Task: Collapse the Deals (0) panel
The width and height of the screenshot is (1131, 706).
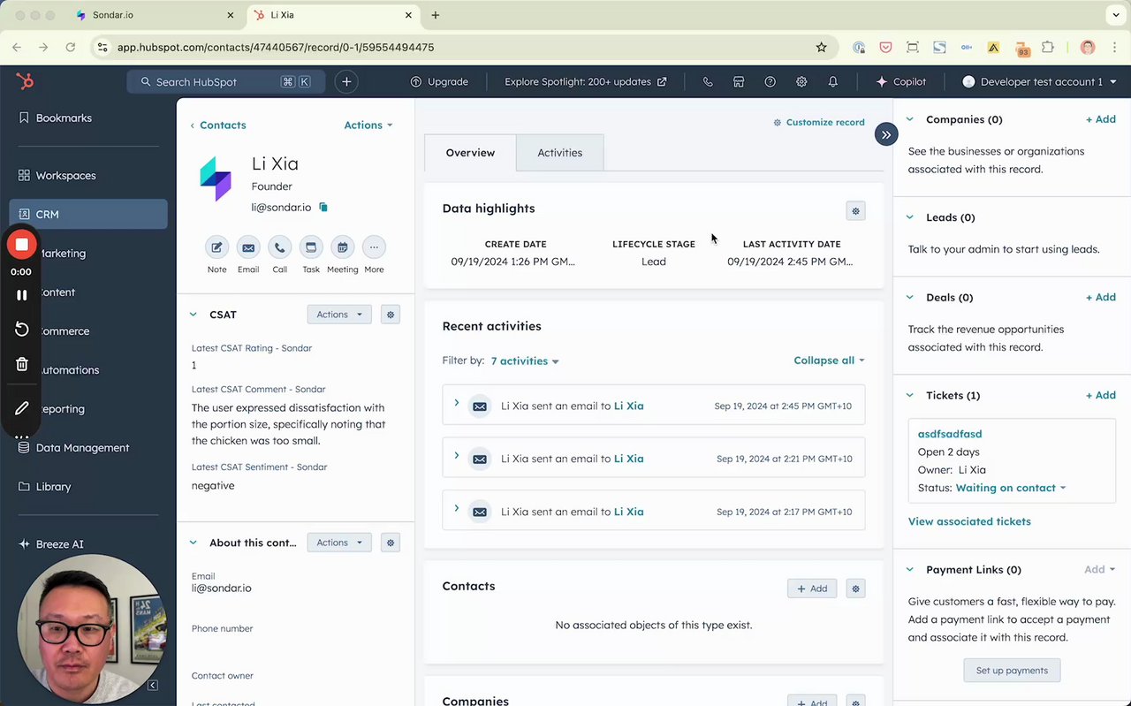Action: point(910,298)
